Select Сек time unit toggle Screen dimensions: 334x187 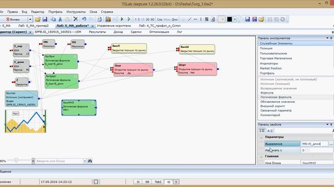[160, 19]
